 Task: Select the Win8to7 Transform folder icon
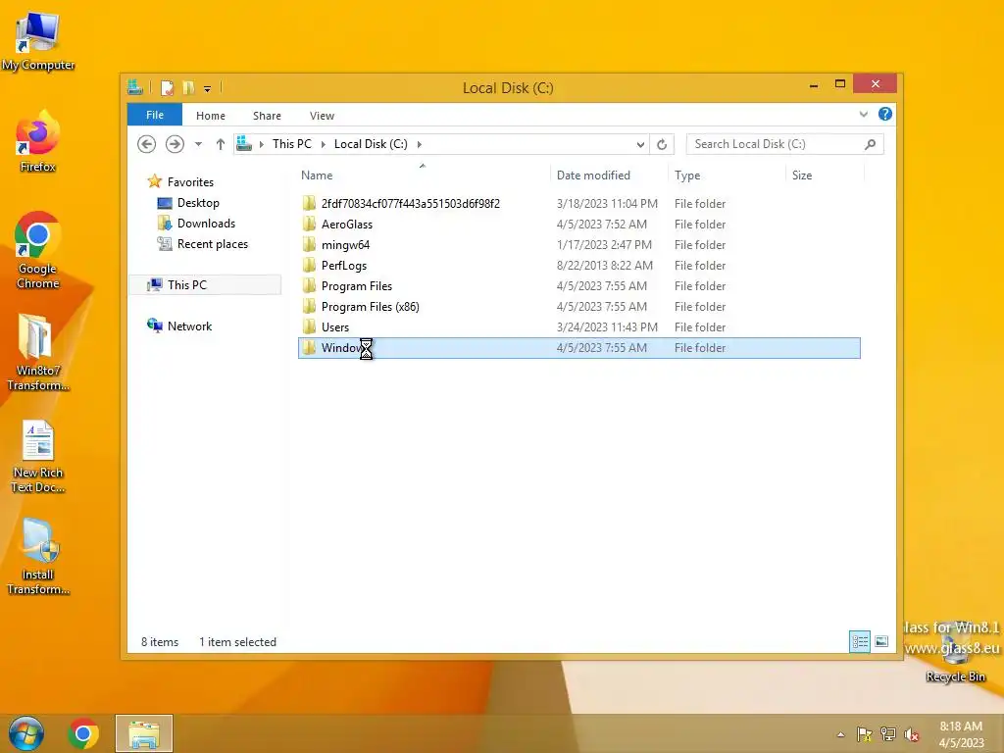pyautogui.click(x=38, y=352)
